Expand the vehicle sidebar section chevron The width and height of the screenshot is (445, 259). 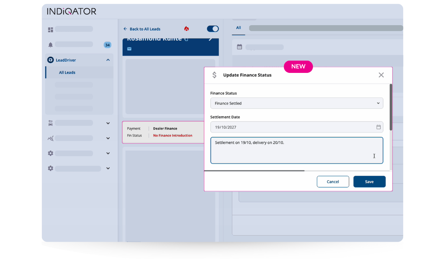(x=108, y=123)
